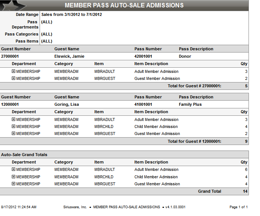Click the Pass Categories (ALL) value
Screen dimensions: 260x216
coord(47,34)
